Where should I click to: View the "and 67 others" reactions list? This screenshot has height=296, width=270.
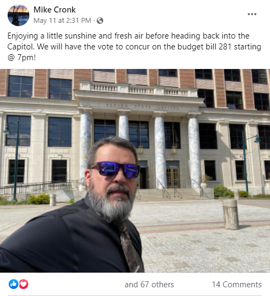(x=149, y=285)
